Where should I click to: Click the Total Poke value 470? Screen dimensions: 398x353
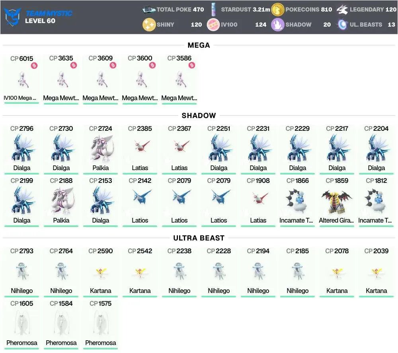click(199, 10)
